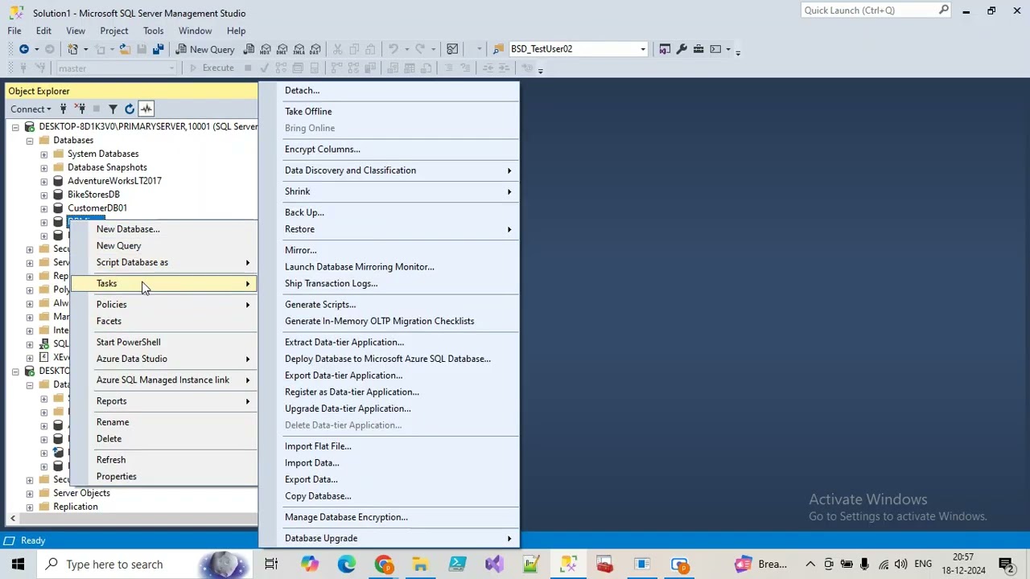Viewport: 1030px width, 579px height.
Task: Click inside the Quick Launch search box
Action: click(869, 10)
